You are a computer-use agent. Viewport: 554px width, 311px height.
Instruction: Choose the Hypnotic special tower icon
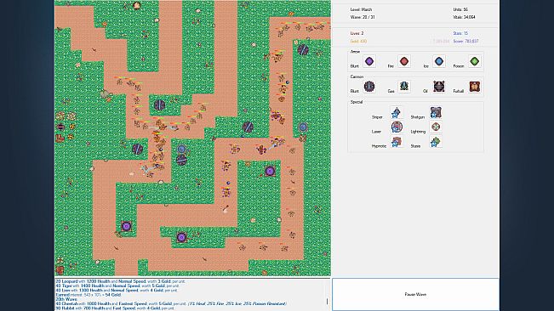coord(397,142)
